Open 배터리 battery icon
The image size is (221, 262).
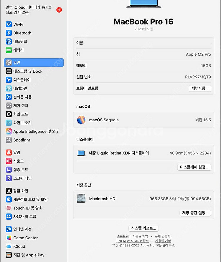tap(9, 50)
